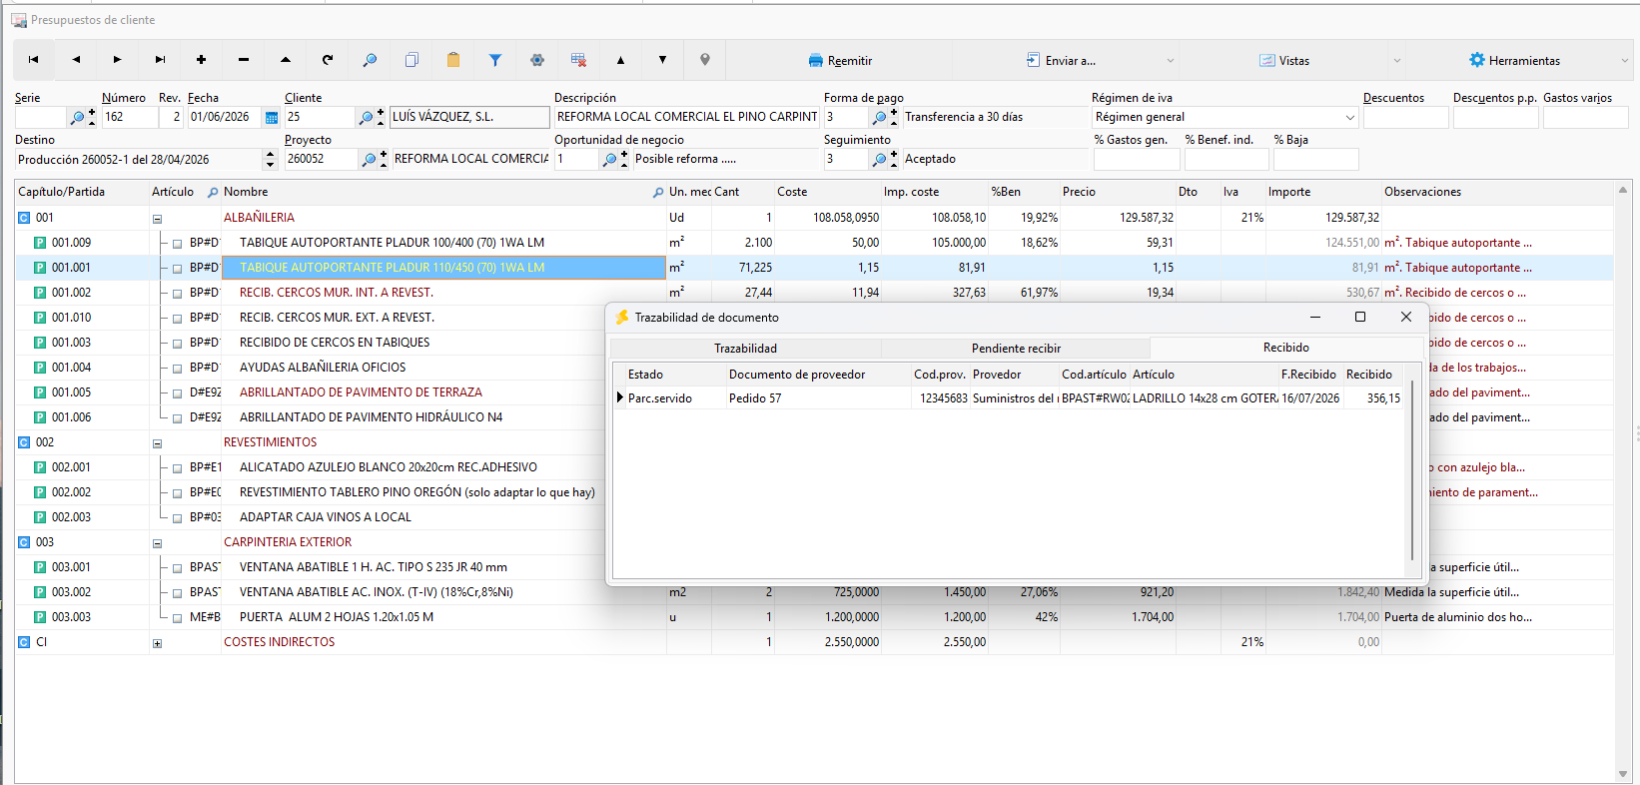Tick the checkbox on row 002.001
Viewport: 1640px width, 785px height.
click(x=177, y=467)
